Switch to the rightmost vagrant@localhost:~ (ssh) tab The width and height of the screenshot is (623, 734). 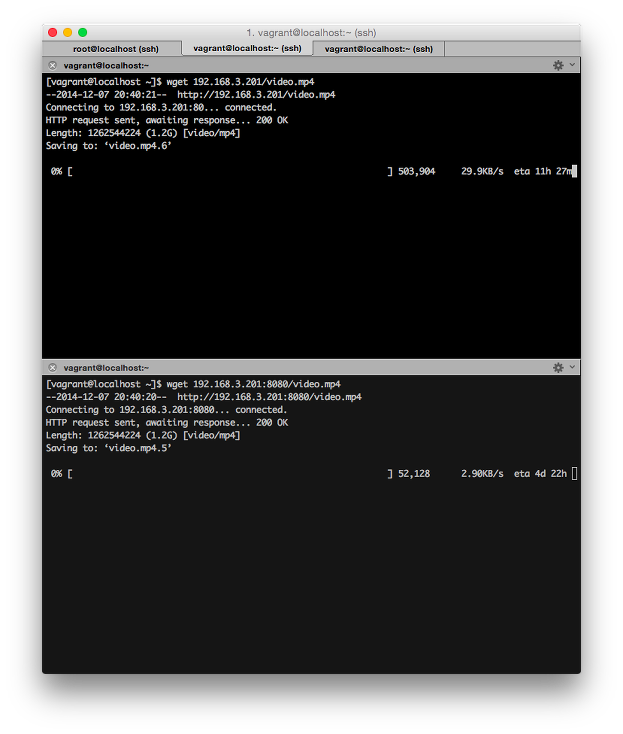pos(379,49)
